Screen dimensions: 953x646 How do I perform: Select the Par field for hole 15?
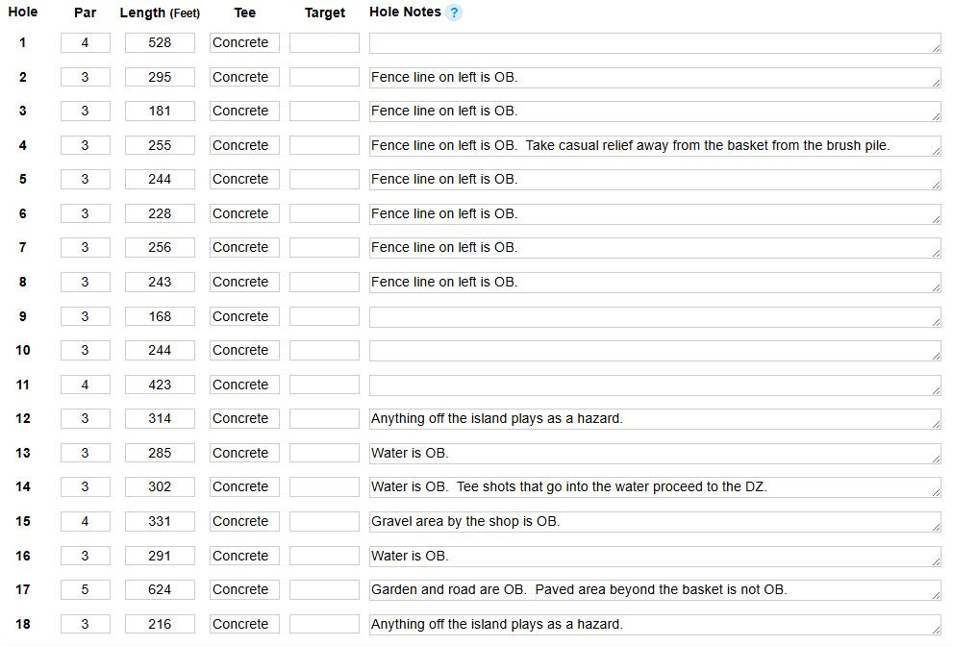point(85,521)
